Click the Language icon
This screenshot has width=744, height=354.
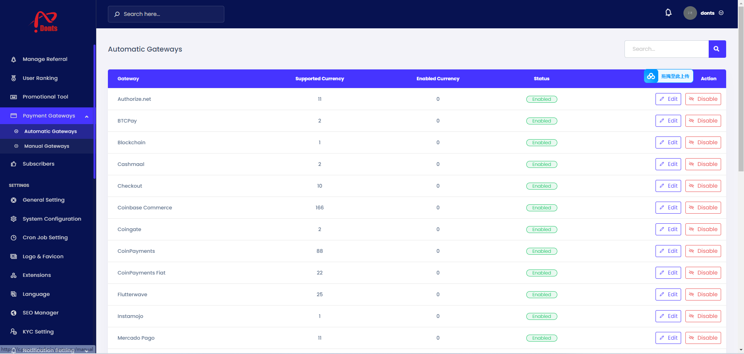(14, 294)
